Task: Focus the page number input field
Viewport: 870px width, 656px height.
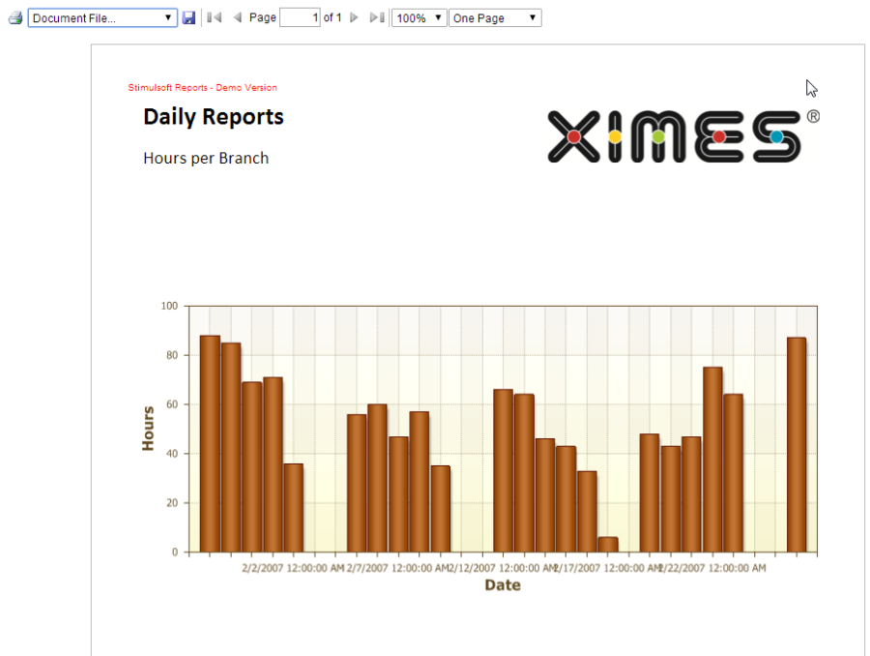Action: tap(300, 17)
